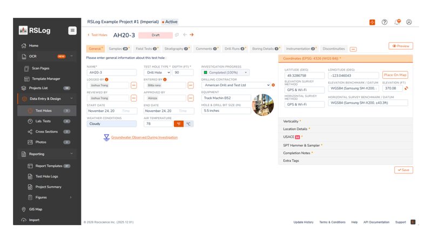
Task: Open Template Manager in the sidebar
Action: click(x=46, y=79)
